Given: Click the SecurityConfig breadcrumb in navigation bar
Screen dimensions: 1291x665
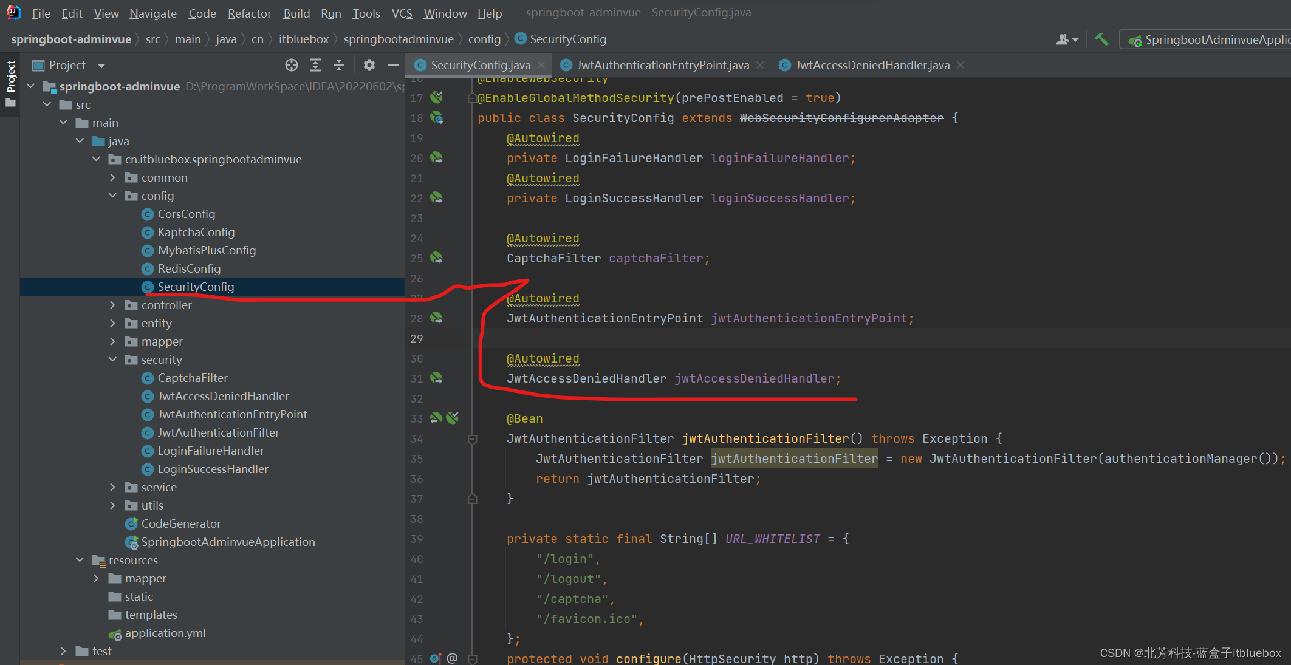Looking at the screenshot, I should [567, 39].
